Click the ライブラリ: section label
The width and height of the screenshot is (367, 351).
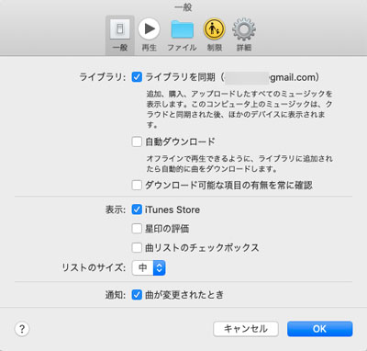coord(103,77)
